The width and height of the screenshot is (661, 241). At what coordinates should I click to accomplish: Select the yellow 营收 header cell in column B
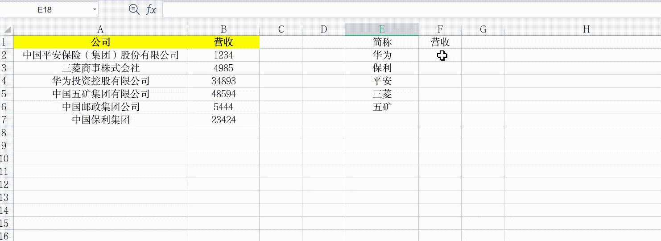[223, 42]
